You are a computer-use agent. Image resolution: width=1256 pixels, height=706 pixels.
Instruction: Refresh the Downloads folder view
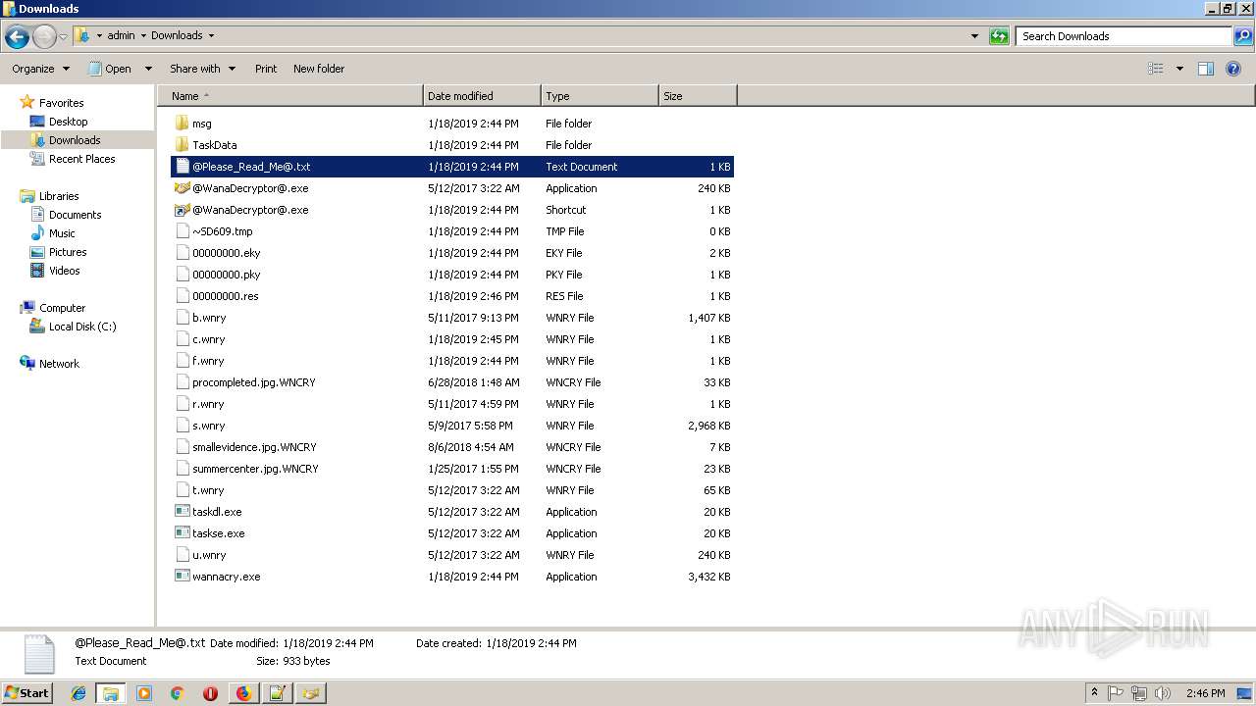click(999, 36)
